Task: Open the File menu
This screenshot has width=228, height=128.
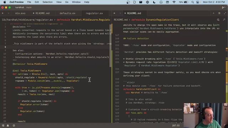Action: click(29, 2)
